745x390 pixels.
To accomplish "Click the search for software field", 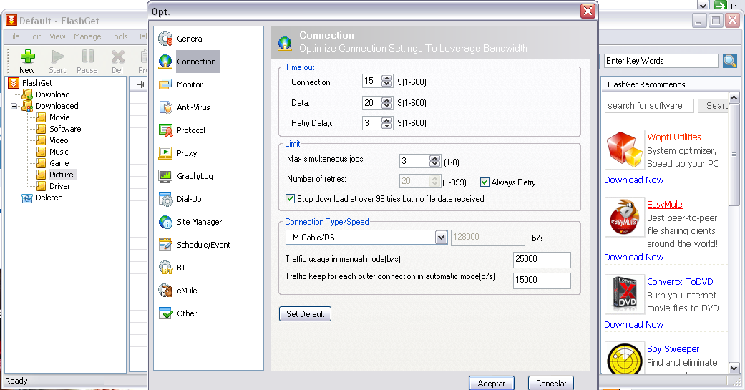I will click(649, 105).
